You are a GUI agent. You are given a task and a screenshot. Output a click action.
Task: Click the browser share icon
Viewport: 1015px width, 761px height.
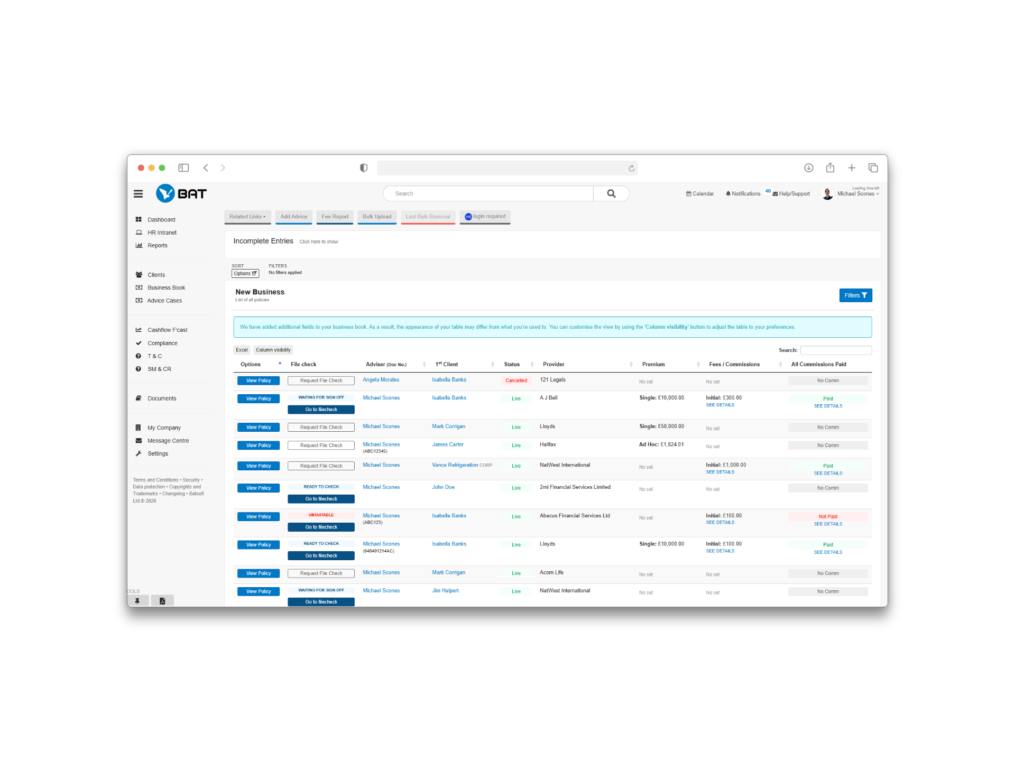click(830, 168)
